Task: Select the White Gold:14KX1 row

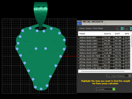Action: pos(104,65)
